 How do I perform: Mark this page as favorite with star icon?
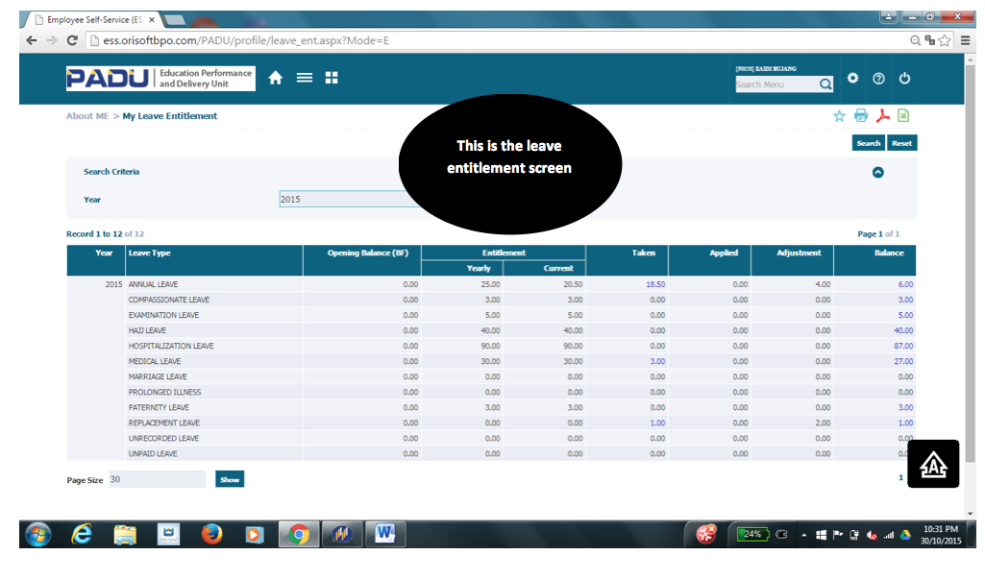(839, 114)
